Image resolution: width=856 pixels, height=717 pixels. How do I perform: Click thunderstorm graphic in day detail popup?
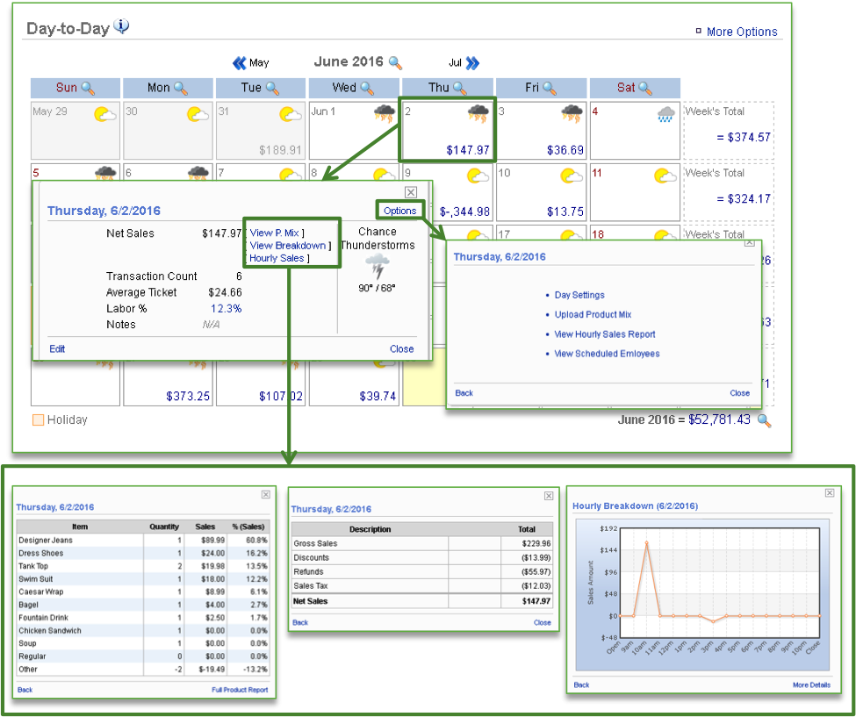378,266
